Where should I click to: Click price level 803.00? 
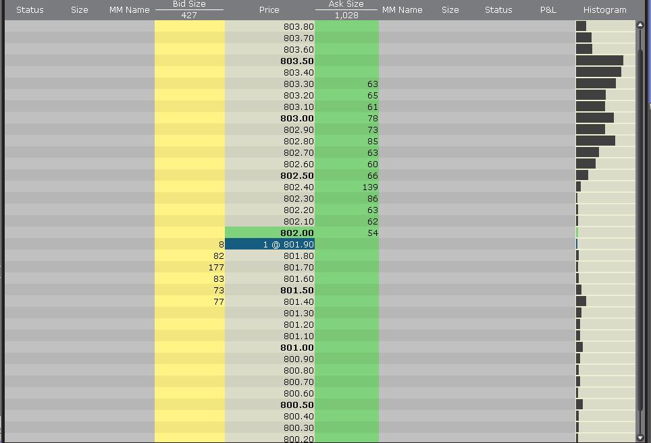coord(270,118)
